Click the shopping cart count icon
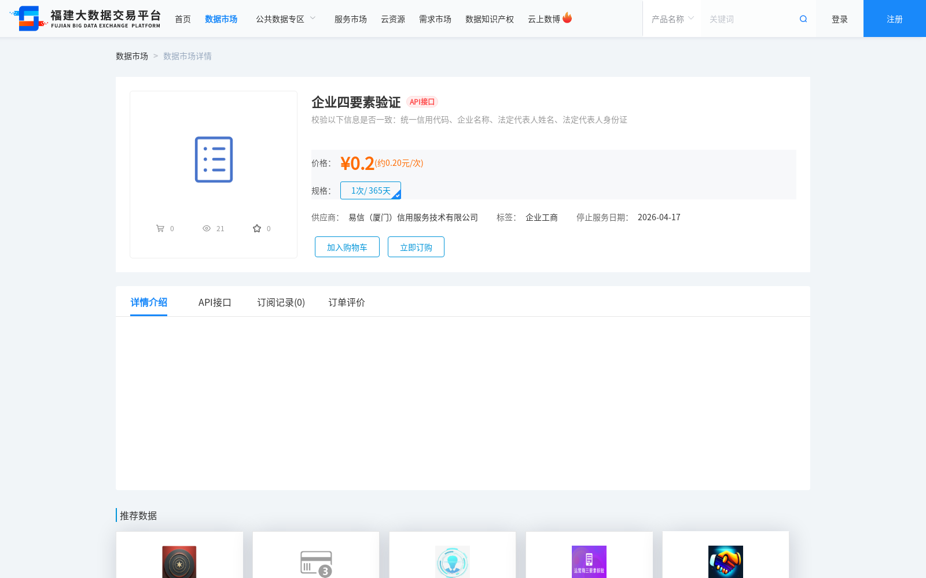The image size is (926, 578). [160, 228]
